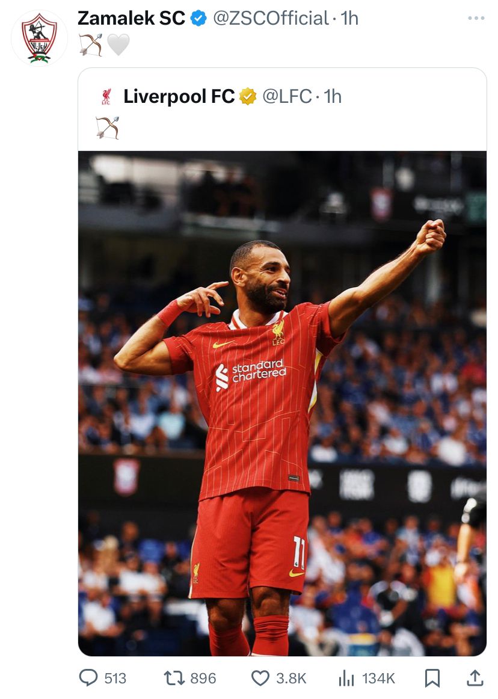Click the 3.8K likes count
The width and height of the screenshot is (498, 699).
[291, 679]
